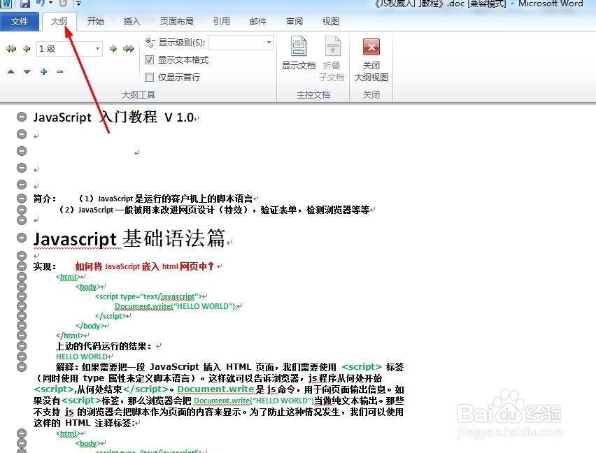Image resolution: width=596 pixels, height=453 pixels.
Task: Open the 1 级 outline level dropdown
Action: point(98,49)
